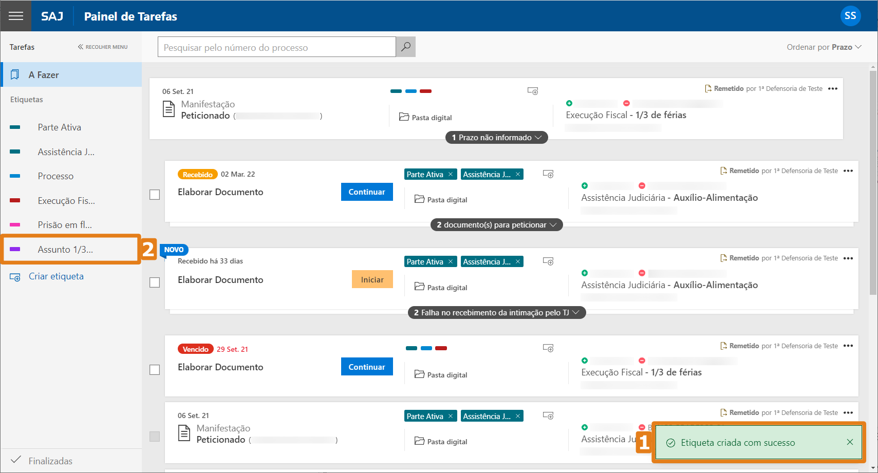The width and height of the screenshot is (878, 473).
Task: Open Ordenar por Prazo dropdown
Action: (824, 47)
